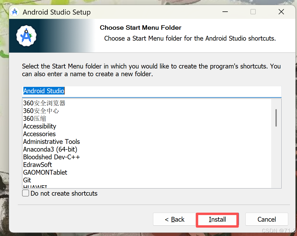The image size is (297, 236).
Task: Cancel the Android Studio setup
Action: 266,219
